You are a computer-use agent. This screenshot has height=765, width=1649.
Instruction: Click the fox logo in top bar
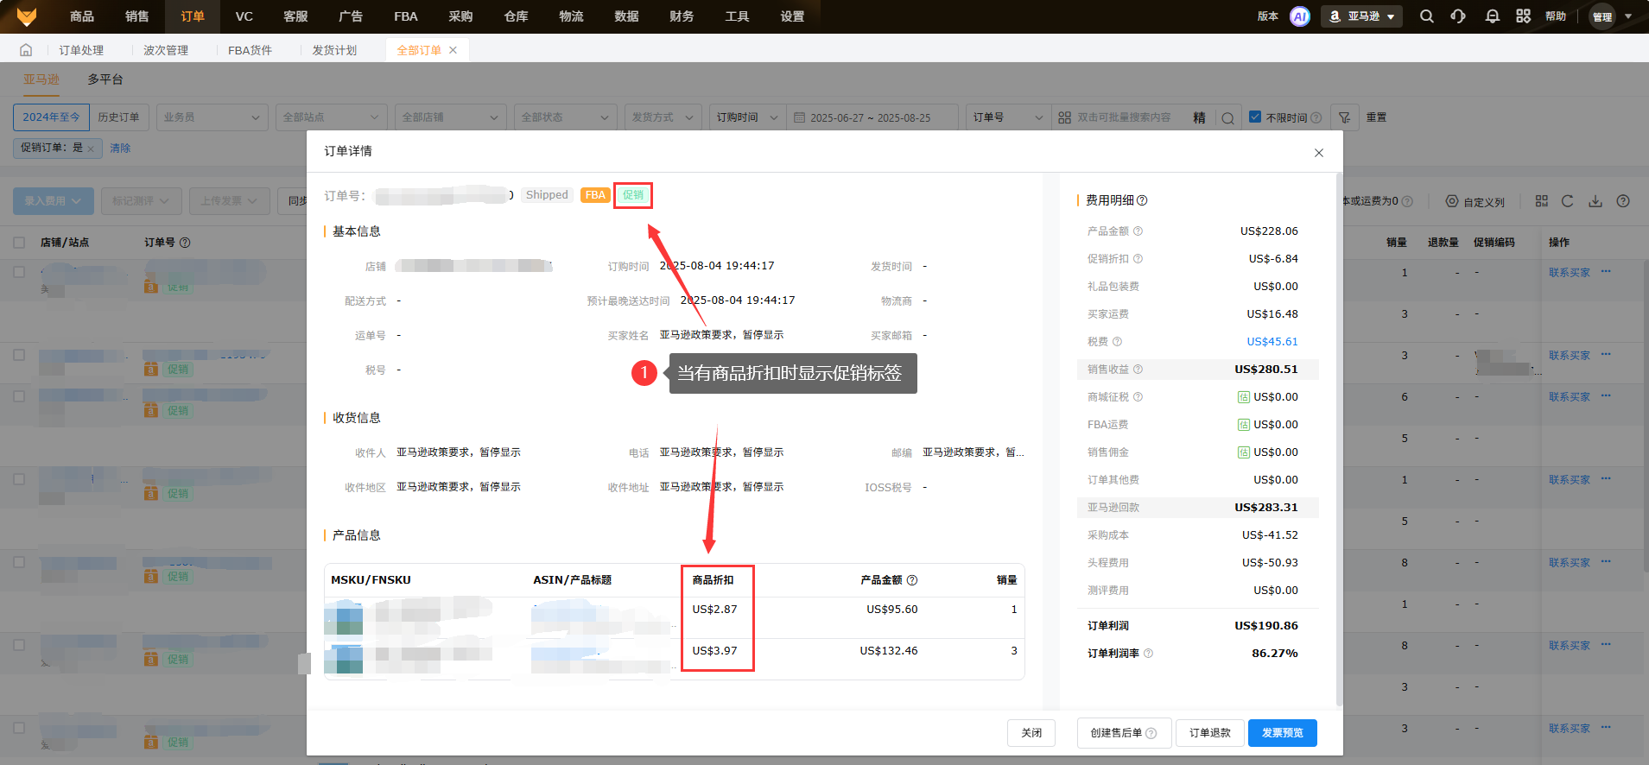(27, 16)
